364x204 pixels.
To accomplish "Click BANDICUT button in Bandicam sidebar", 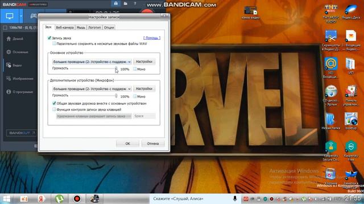I will point(21,133).
